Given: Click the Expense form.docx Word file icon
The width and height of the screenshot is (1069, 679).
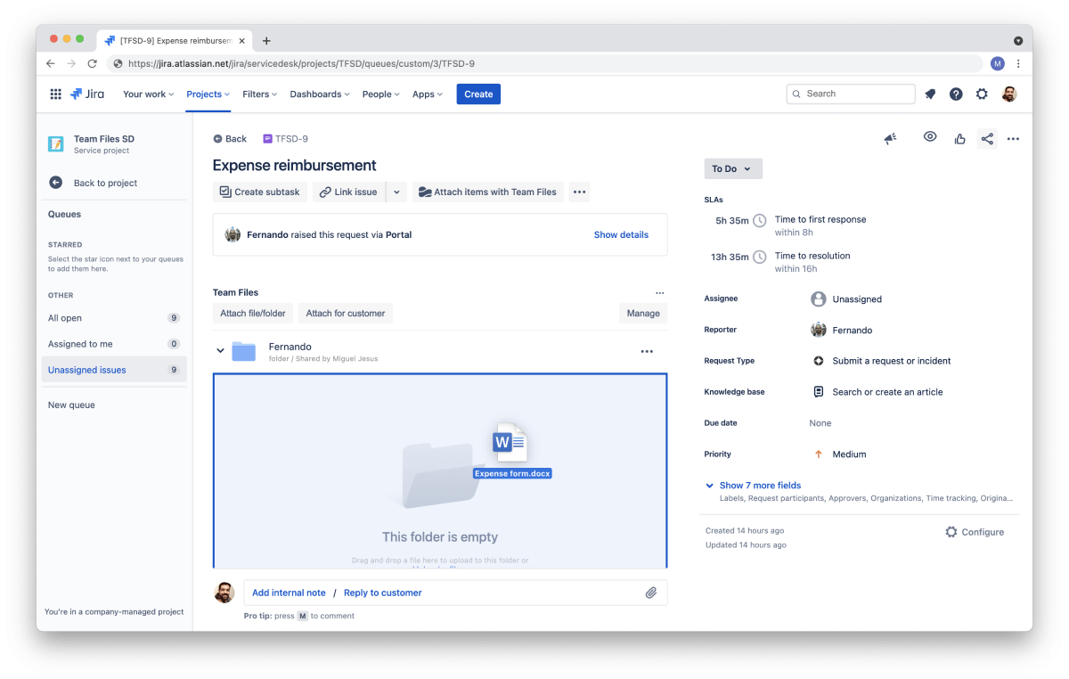Looking at the screenshot, I should [510, 441].
